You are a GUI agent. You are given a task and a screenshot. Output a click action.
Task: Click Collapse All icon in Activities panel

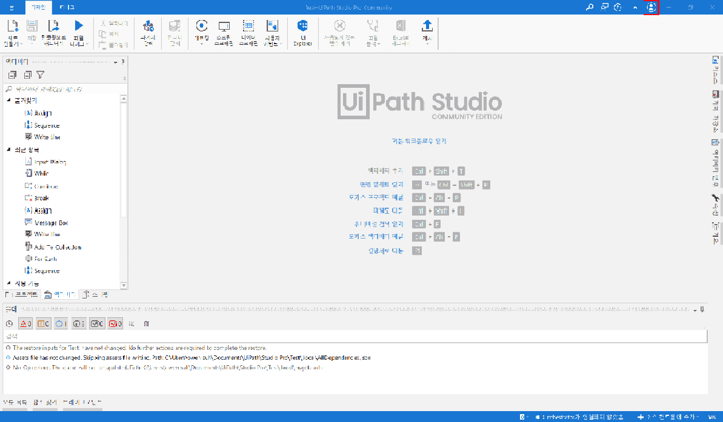point(28,74)
